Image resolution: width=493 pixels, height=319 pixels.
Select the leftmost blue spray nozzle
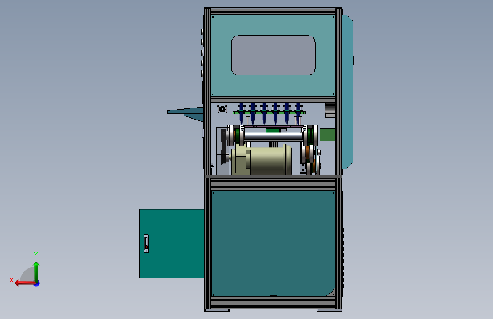click(x=241, y=113)
